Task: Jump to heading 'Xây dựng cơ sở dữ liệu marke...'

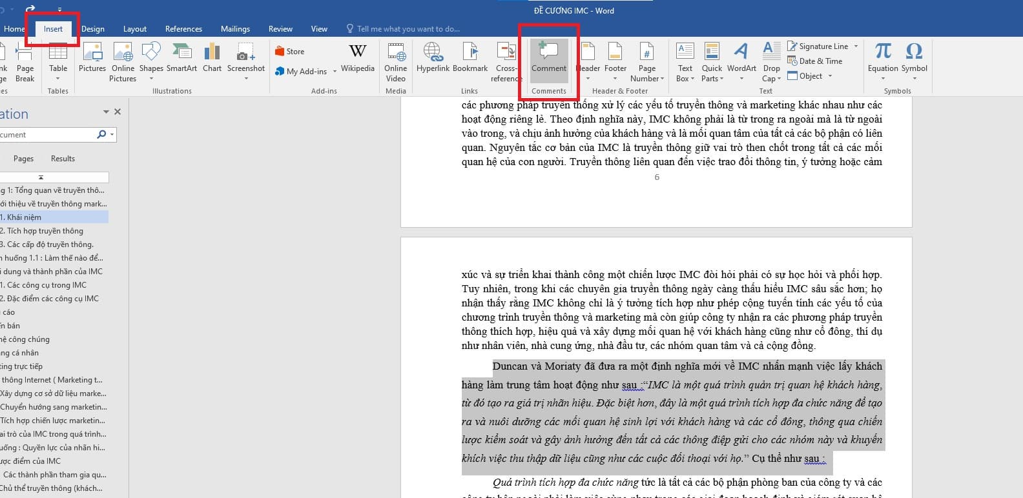Action: pos(54,393)
